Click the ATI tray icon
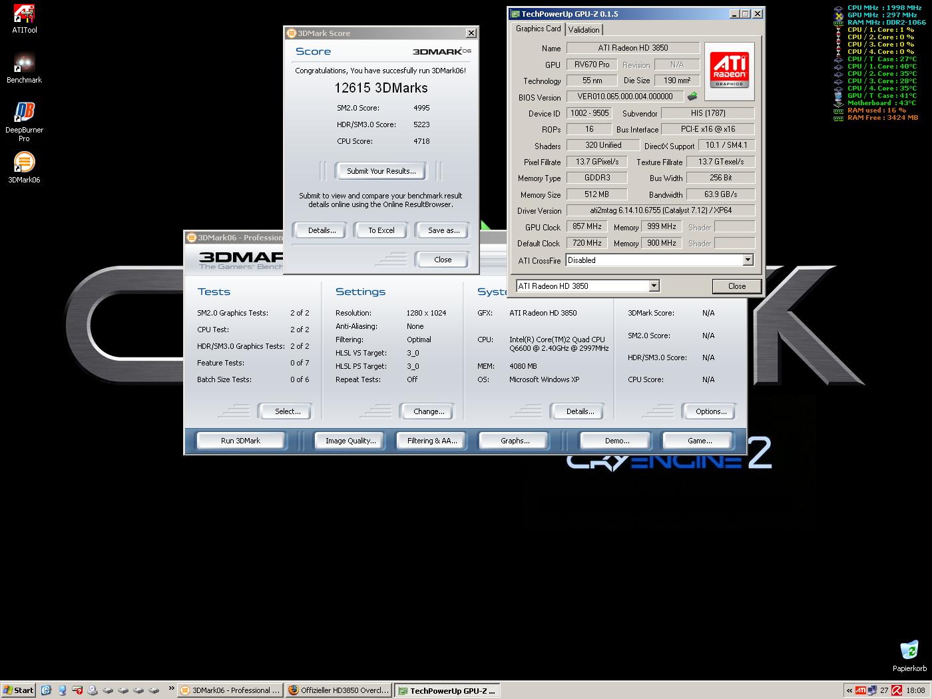Image resolution: width=932 pixels, height=699 pixels. (861, 690)
